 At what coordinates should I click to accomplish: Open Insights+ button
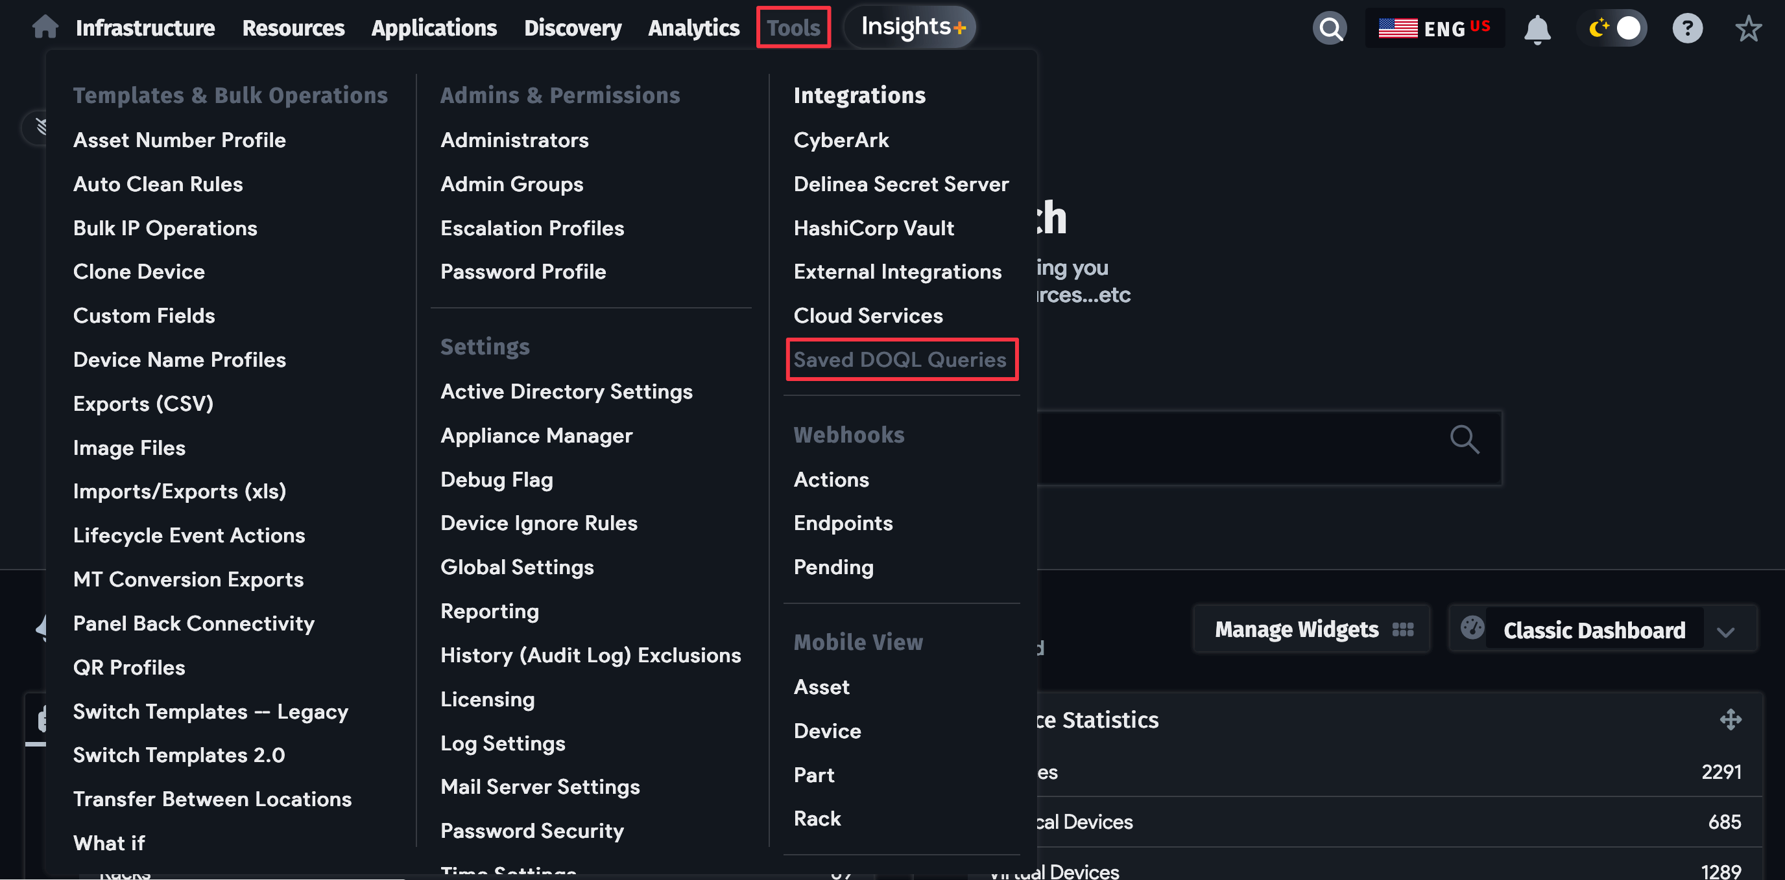[912, 28]
